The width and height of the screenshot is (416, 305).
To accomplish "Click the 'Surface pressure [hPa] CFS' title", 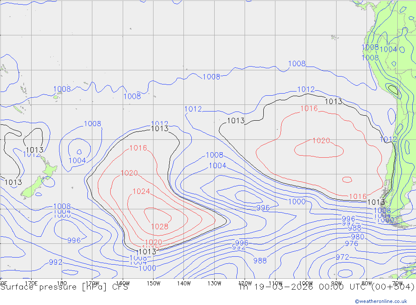I will [64, 287].
